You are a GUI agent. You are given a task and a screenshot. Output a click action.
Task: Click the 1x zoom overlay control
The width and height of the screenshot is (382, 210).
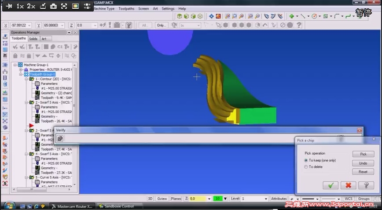click(x=20, y=6)
